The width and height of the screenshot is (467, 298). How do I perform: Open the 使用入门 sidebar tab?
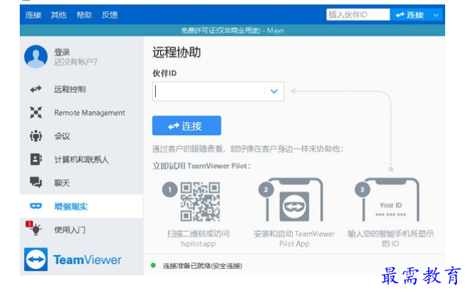coord(81,230)
